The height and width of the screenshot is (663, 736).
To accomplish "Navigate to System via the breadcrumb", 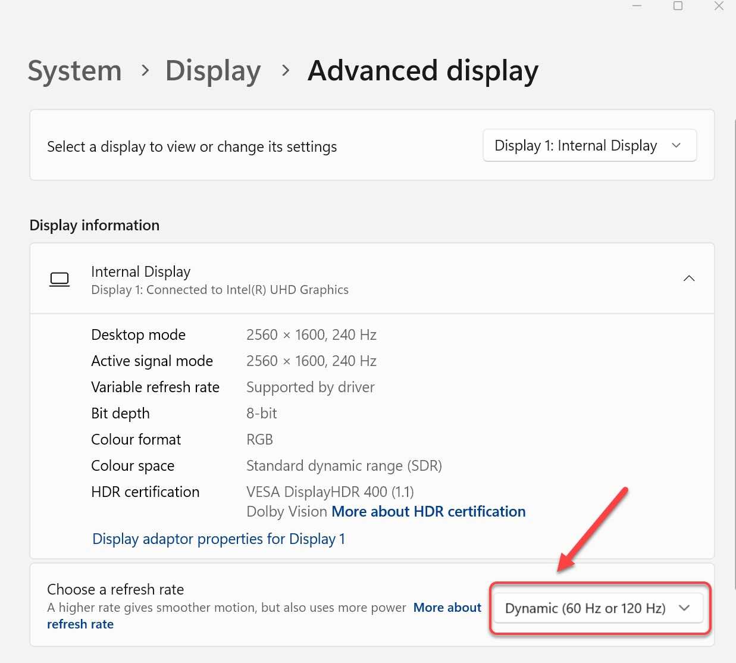I will (74, 70).
